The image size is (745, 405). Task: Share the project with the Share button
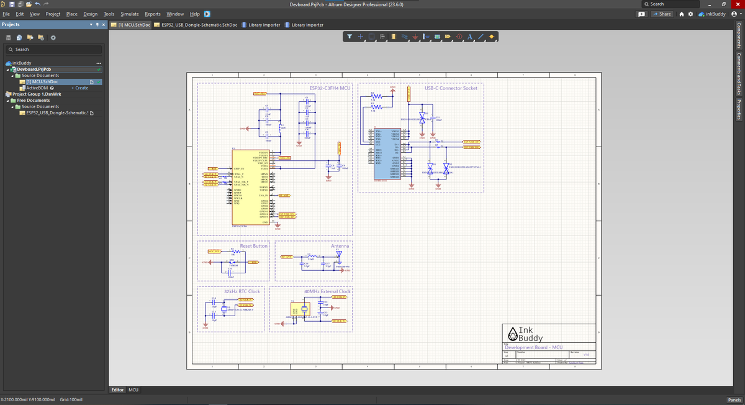click(x=661, y=14)
